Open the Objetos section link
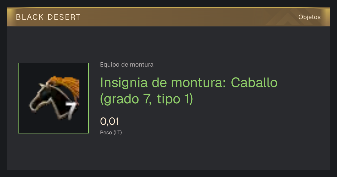Image resolution: width=337 pixels, height=177 pixels. click(309, 17)
